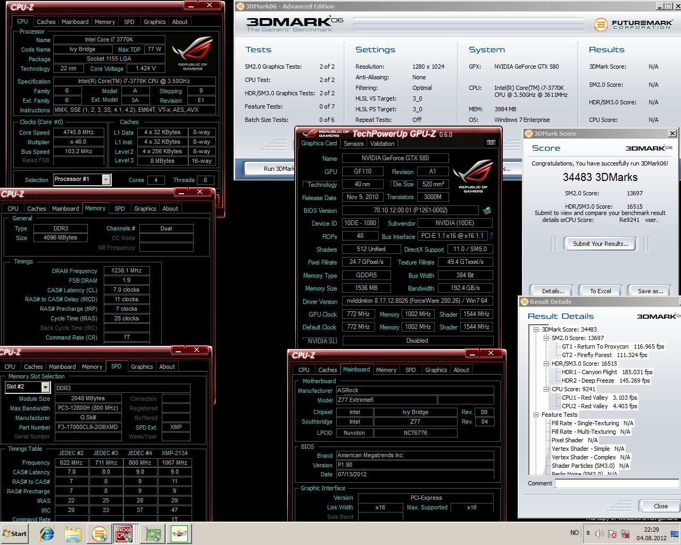Viewport: 681px width, 545px height.
Task: Open Internet Explorer from taskbar
Action: pos(47,533)
